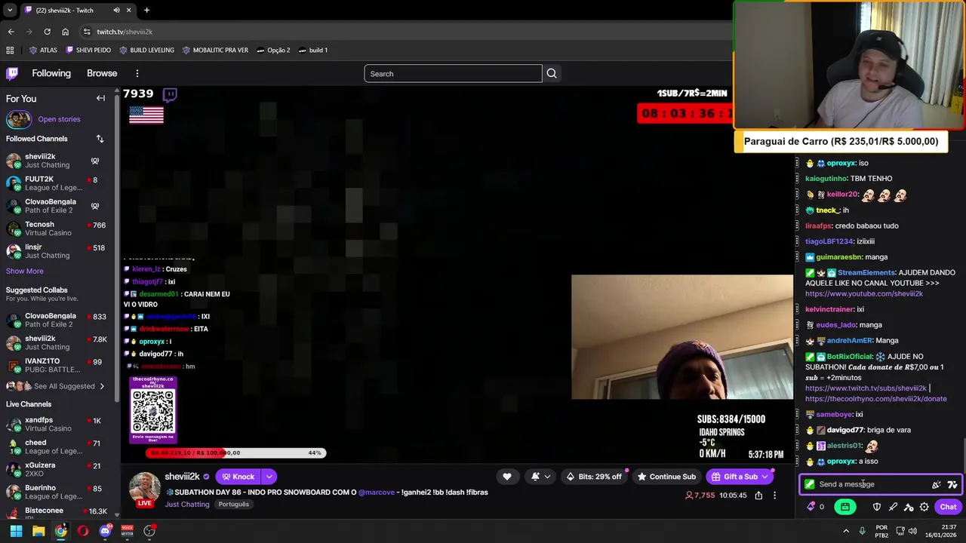Open thecoolrhyno donate link in chat
The image size is (966, 543).
(875, 398)
